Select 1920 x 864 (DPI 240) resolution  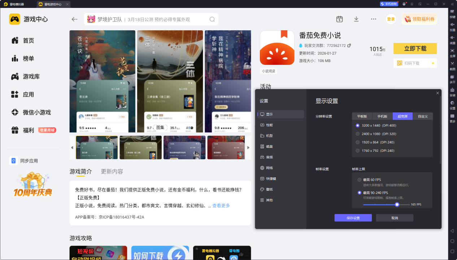(x=358, y=142)
